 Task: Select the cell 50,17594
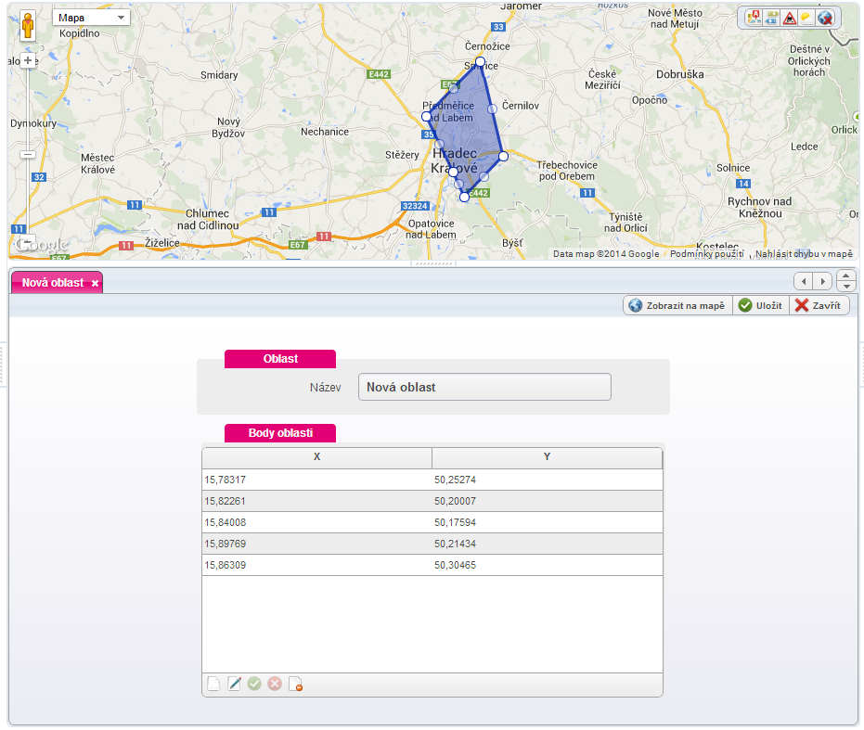(548, 522)
